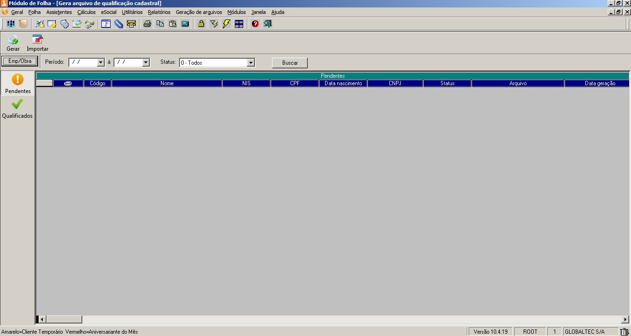Click the paperclip attachment column header
This screenshot has width=631, height=336.
[68, 83]
